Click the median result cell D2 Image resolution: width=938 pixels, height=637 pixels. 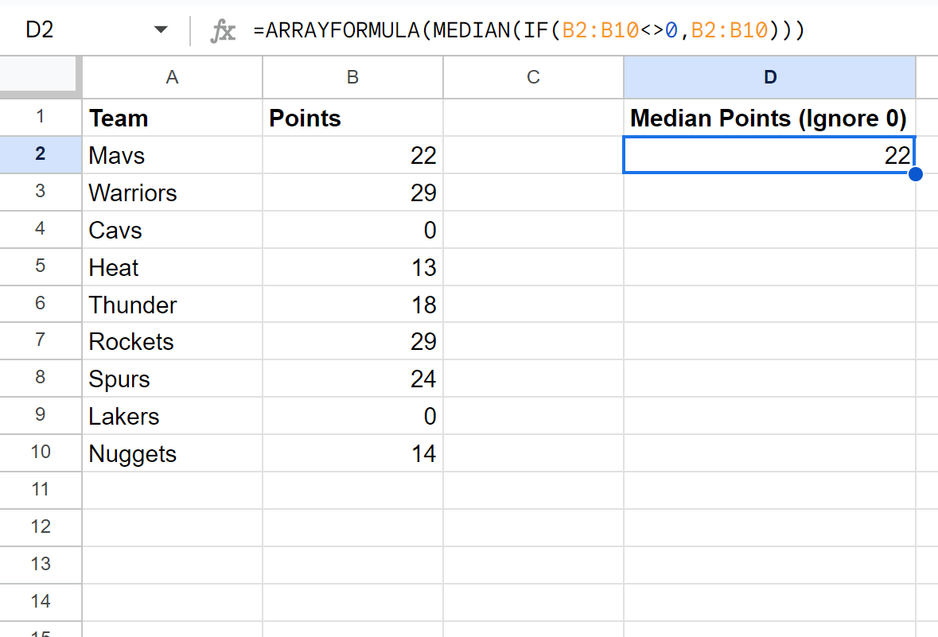click(769, 154)
